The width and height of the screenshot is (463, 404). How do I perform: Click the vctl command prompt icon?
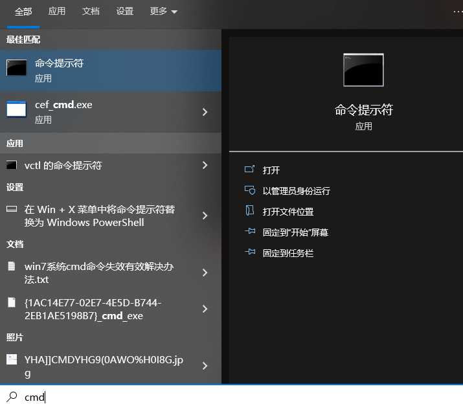12,165
